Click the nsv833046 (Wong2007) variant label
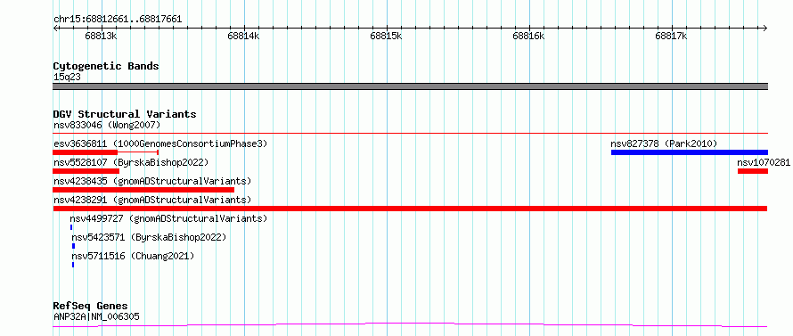 click(107, 125)
